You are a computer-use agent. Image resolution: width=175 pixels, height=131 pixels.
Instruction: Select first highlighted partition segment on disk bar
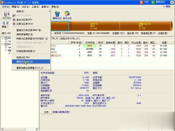60,26
